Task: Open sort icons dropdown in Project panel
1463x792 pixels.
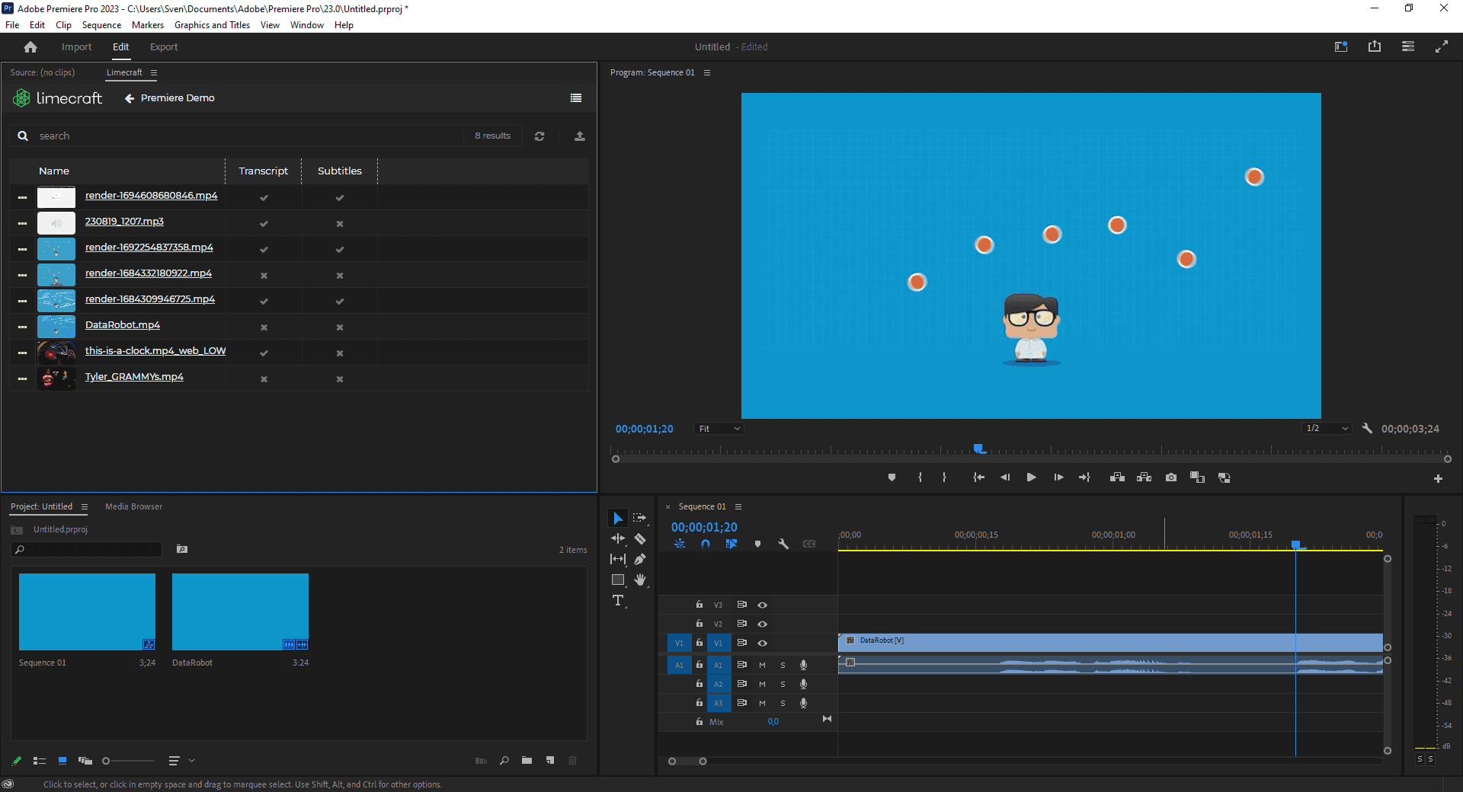Action: tap(181, 761)
